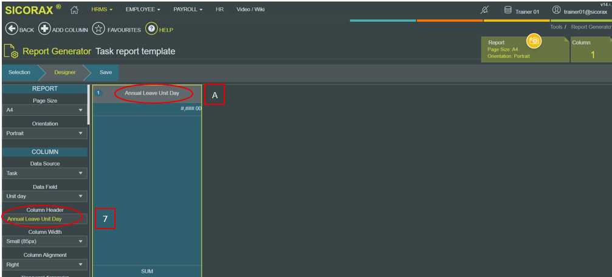Open the Help question mark icon
This screenshot has width=612, height=277.
click(x=151, y=29)
